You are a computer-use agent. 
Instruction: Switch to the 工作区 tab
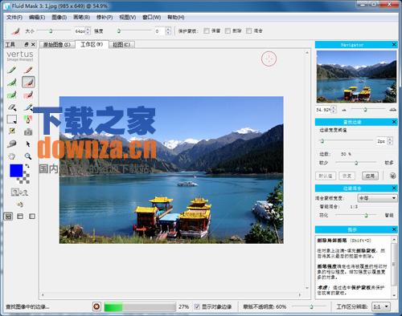92,44
